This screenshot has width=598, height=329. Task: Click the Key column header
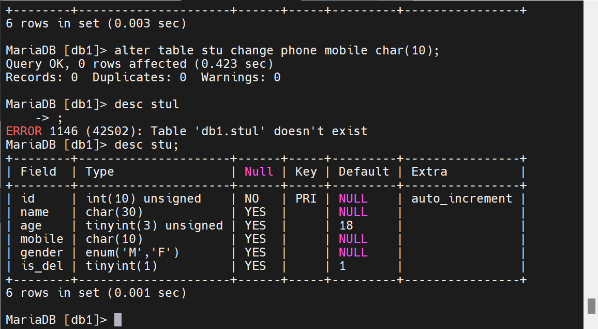[x=306, y=172]
